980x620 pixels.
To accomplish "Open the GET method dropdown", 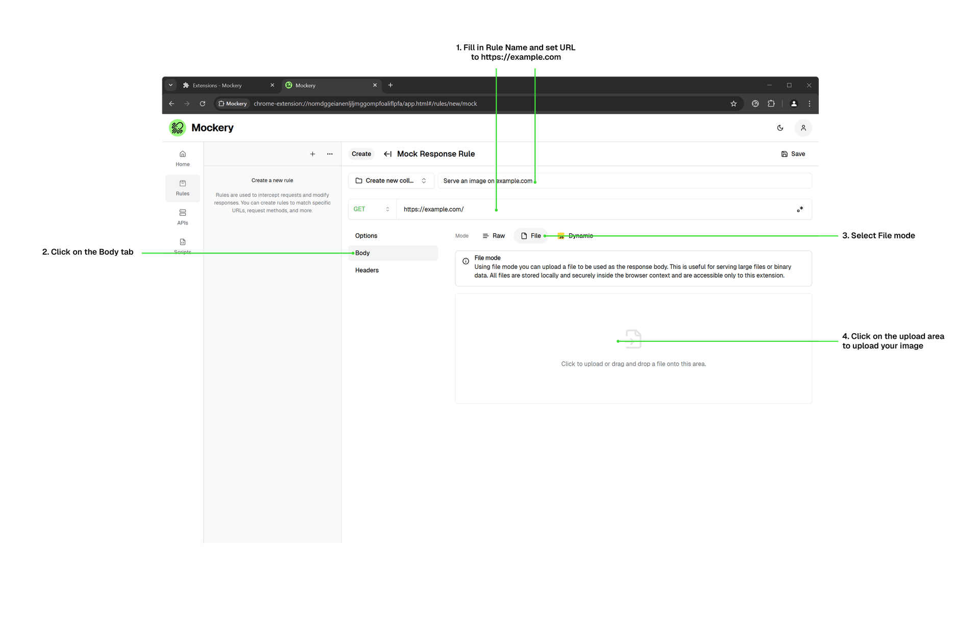I will 372,209.
